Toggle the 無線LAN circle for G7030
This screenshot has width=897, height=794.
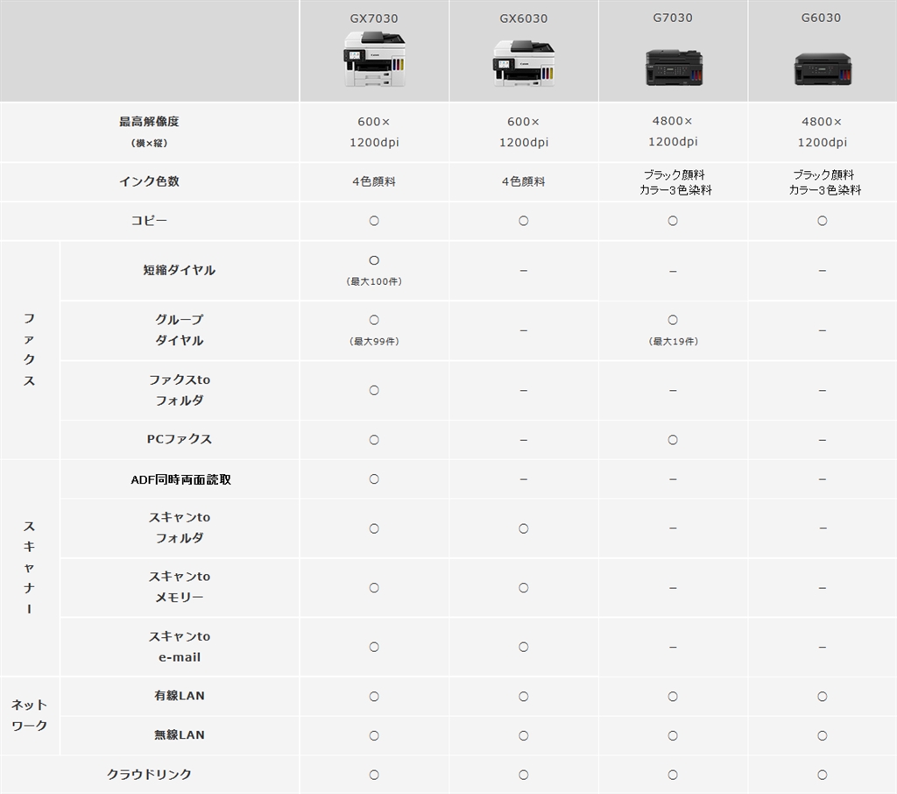[x=672, y=735]
